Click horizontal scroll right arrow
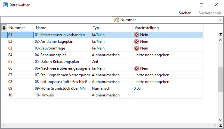Image resolution: width=224 pixels, height=129 pixels. click(x=215, y=125)
